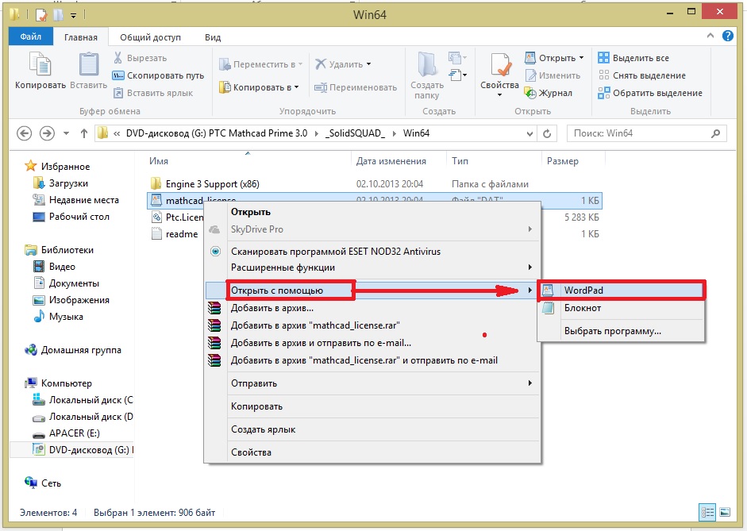The width and height of the screenshot is (747, 531).
Task: Click Свойства in the context menu
Action: pos(372,452)
